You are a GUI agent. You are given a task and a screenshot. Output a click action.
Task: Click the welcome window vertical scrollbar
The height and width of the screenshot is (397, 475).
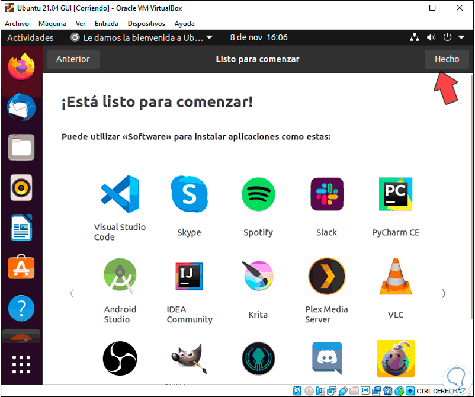471,196
